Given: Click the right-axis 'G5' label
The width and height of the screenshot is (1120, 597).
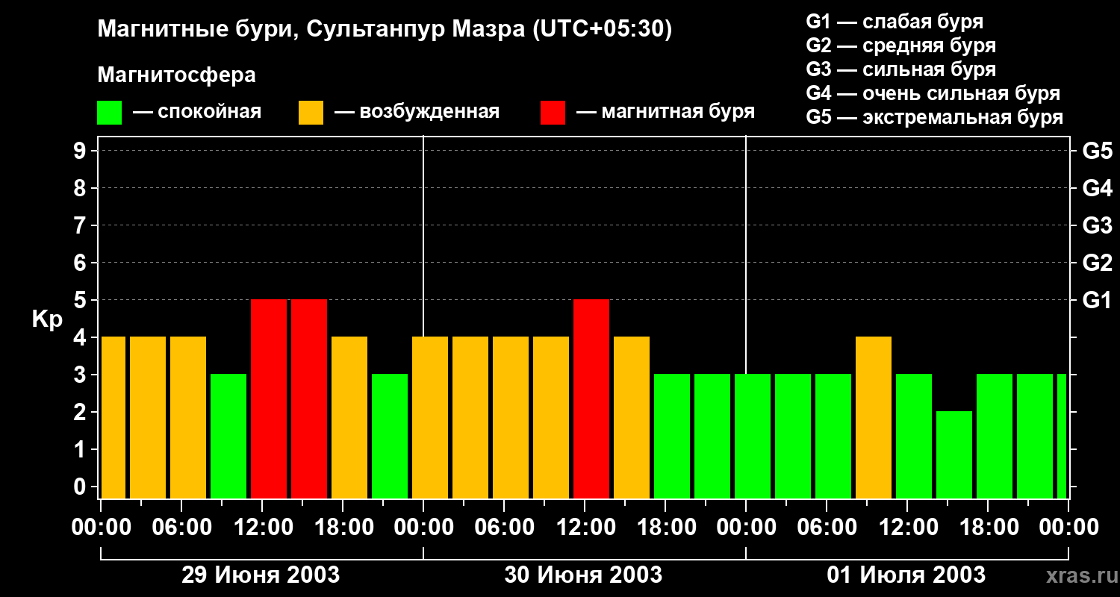Looking at the screenshot, I should pyautogui.click(x=1097, y=151).
